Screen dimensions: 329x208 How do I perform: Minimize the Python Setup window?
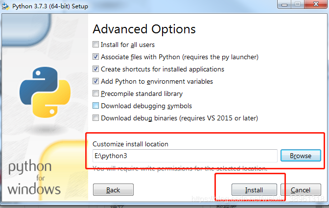(x=284, y=4)
